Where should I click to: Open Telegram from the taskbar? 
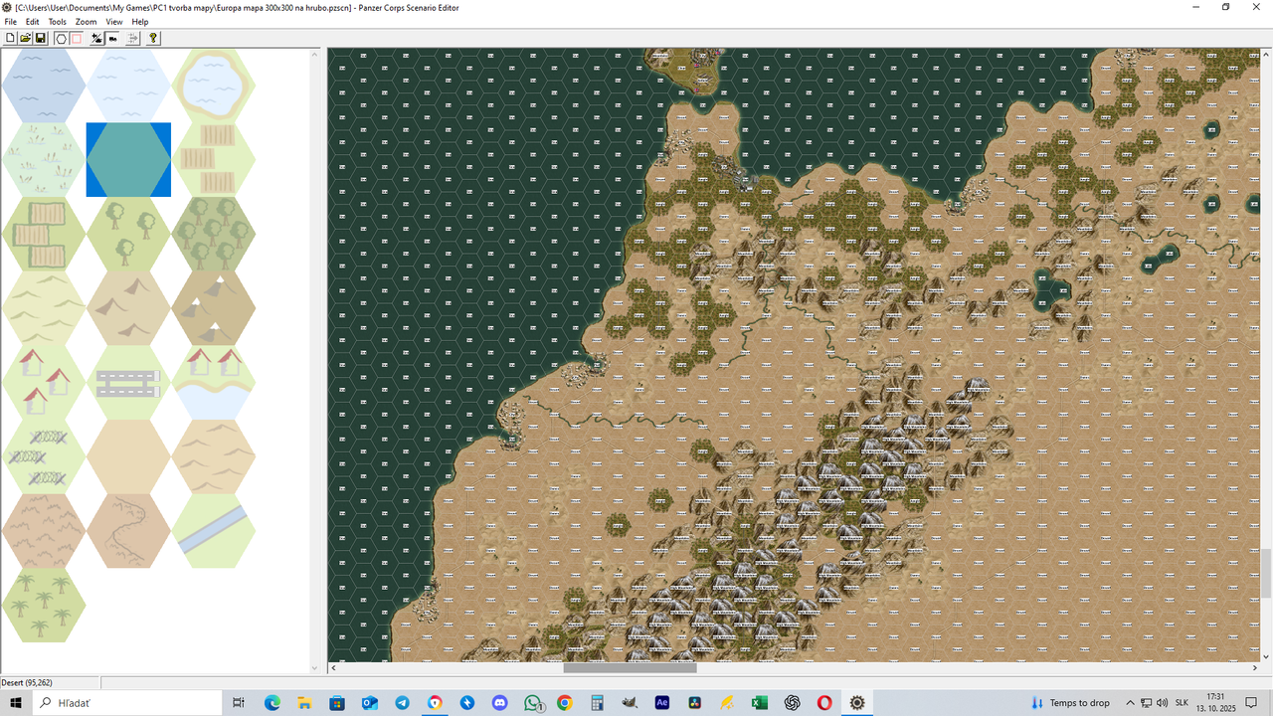tap(402, 702)
